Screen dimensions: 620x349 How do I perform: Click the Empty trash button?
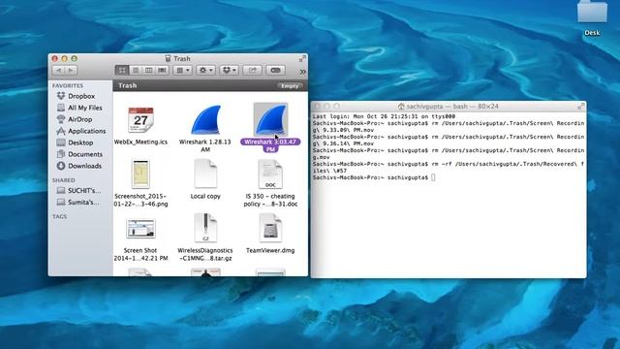point(290,86)
